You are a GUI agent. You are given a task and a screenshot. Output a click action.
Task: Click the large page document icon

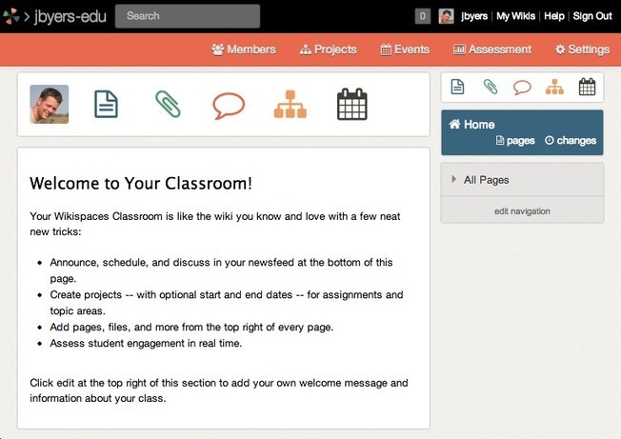tap(106, 104)
